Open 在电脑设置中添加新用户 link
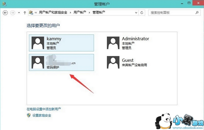The width and height of the screenshot is (204, 130). (x=44, y=109)
